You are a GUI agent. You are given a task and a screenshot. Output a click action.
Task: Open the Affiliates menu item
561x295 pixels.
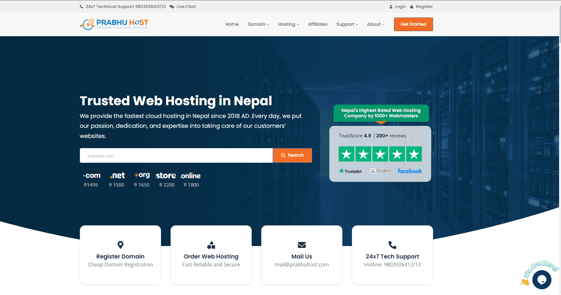[x=318, y=24]
